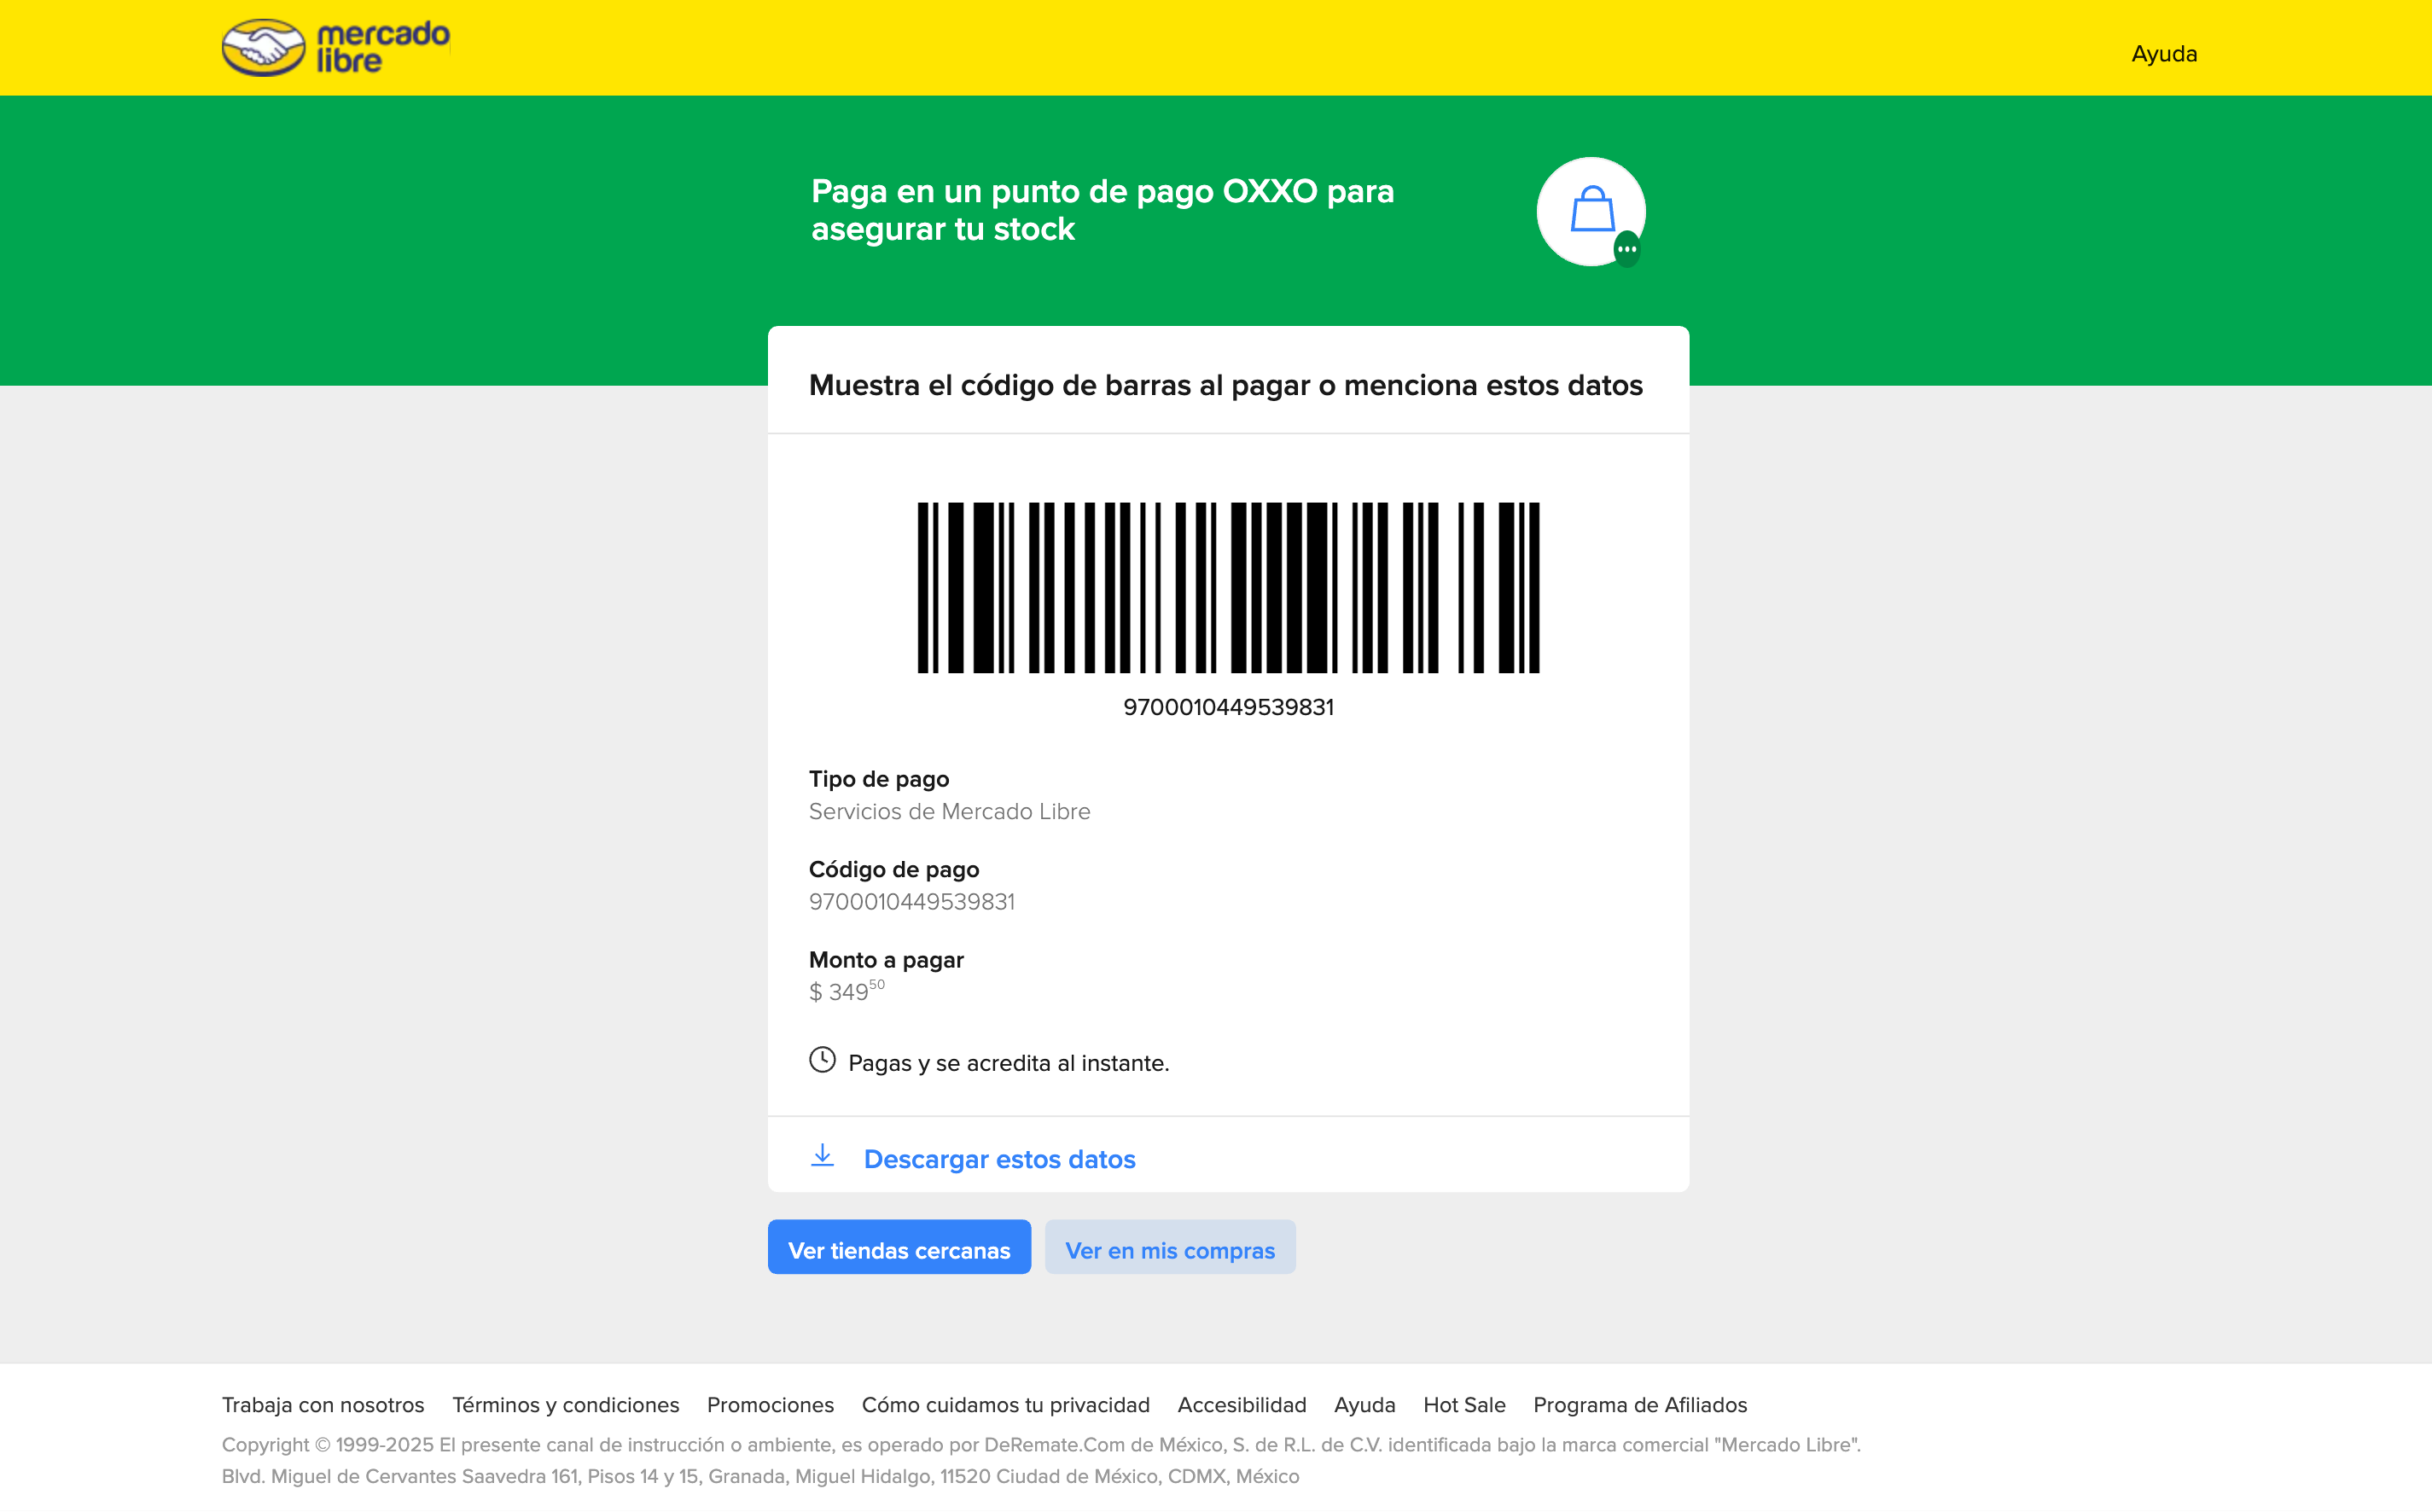The height and width of the screenshot is (1512, 2432).
Task: Click the Descargar estos datos link
Action: click(x=999, y=1159)
